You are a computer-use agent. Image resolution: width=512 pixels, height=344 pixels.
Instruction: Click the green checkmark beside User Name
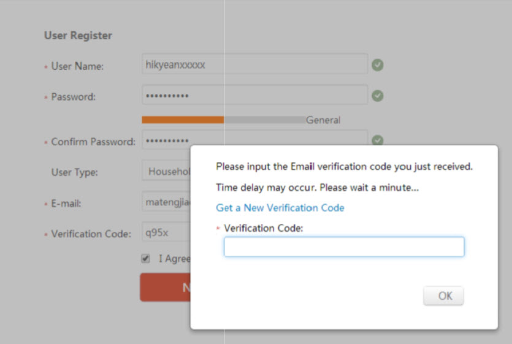click(x=378, y=64)
